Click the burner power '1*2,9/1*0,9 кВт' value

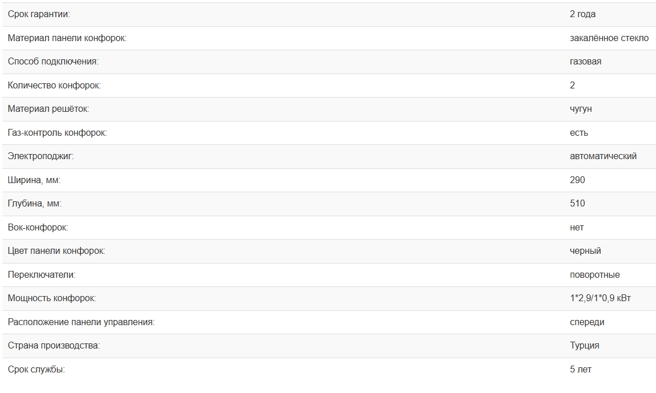(x=600, y=298)
